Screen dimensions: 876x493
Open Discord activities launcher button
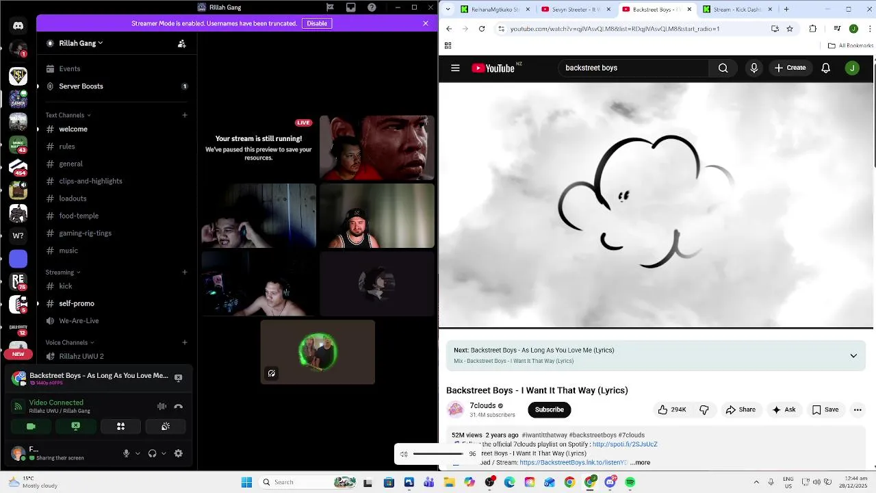point(120,426)
